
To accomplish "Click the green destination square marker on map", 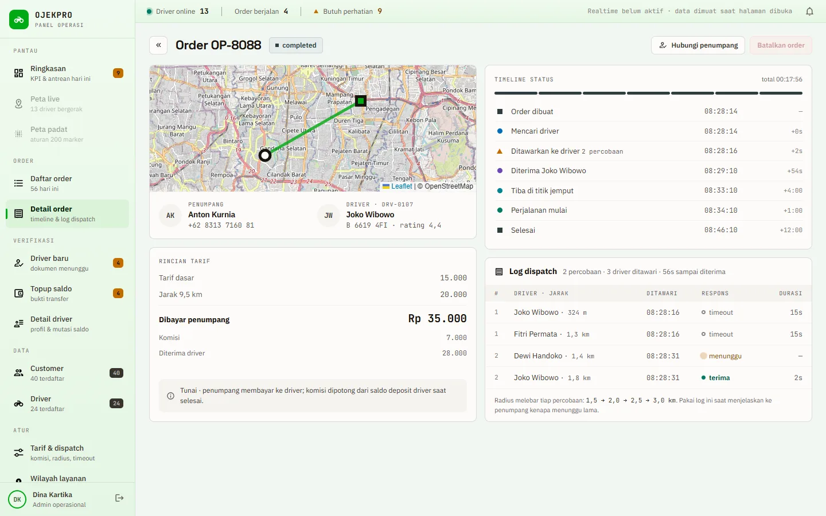I will [361, 101].
